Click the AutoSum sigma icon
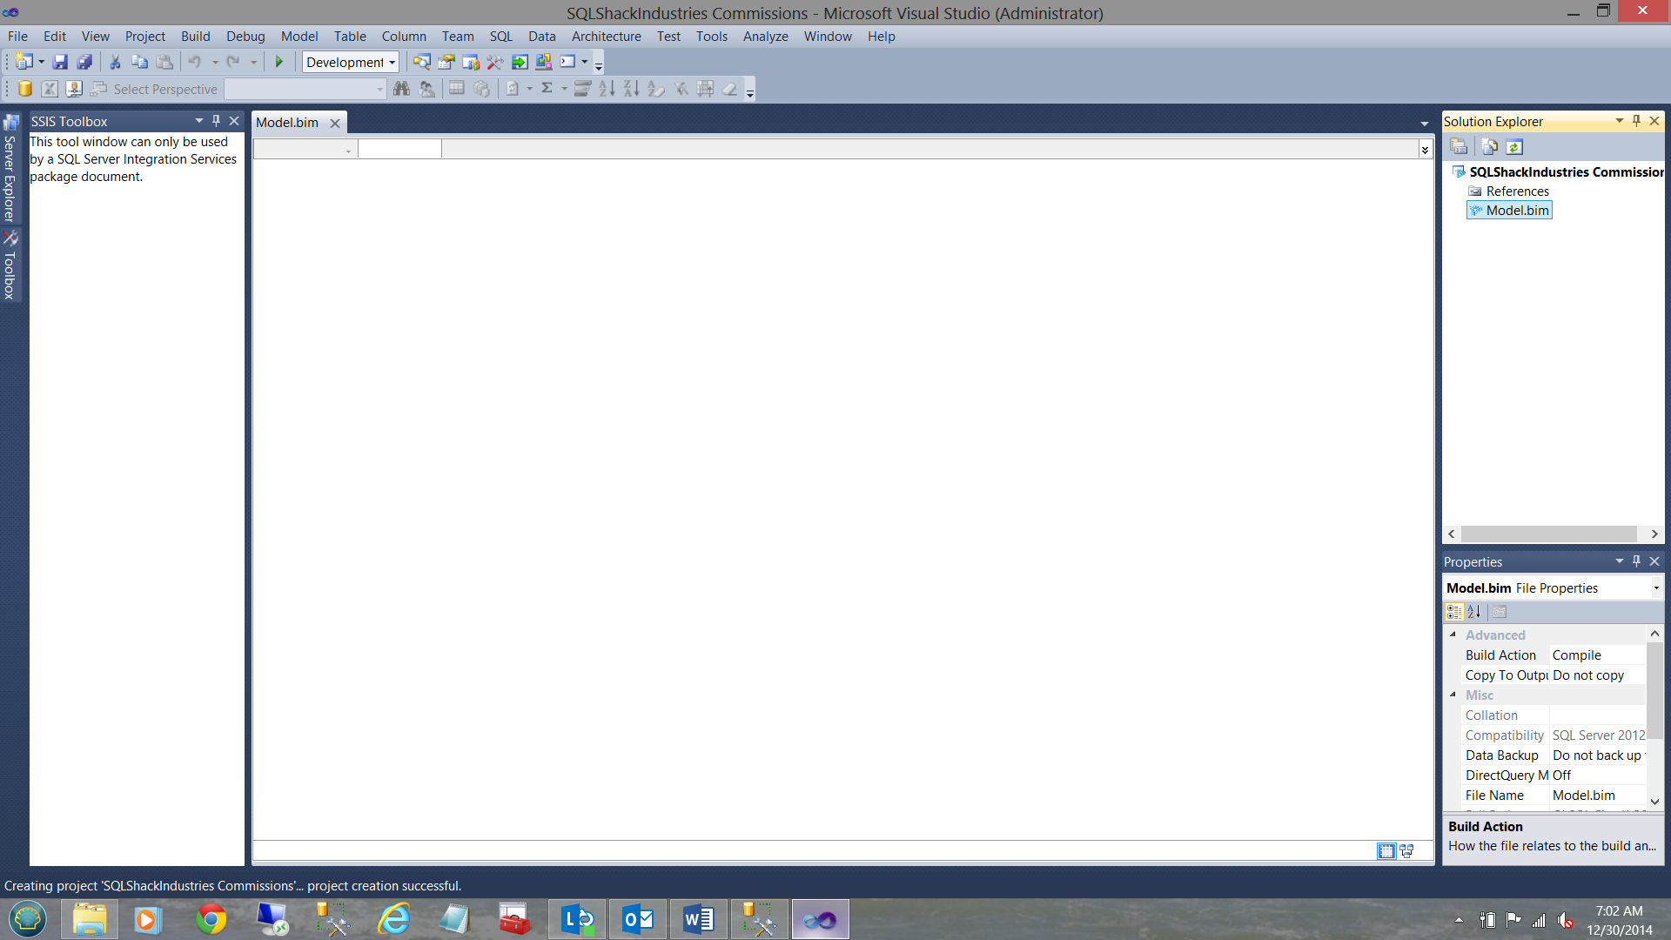 pyautogui.click(x=547, y=89)
